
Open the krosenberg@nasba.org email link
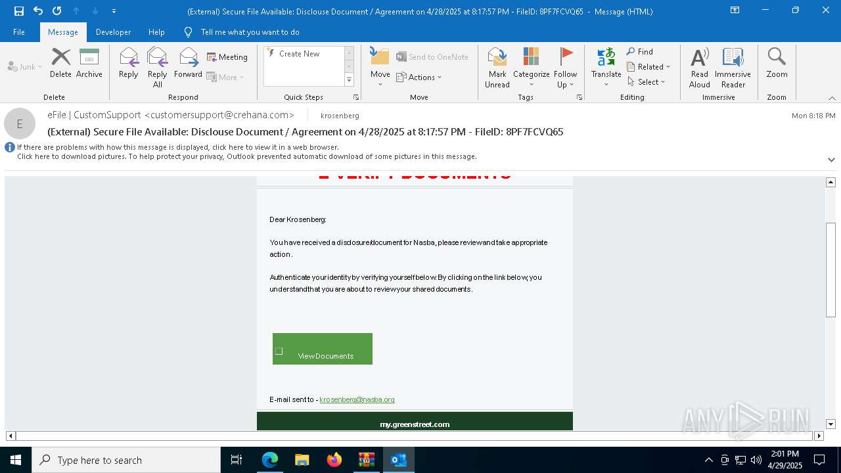coord(357,399)
